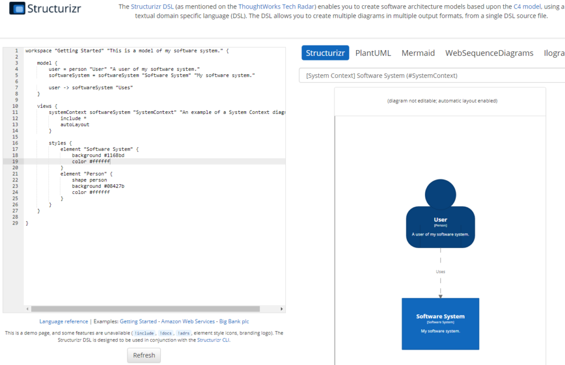Click the systemContext line in the editor

pos(167,112)
